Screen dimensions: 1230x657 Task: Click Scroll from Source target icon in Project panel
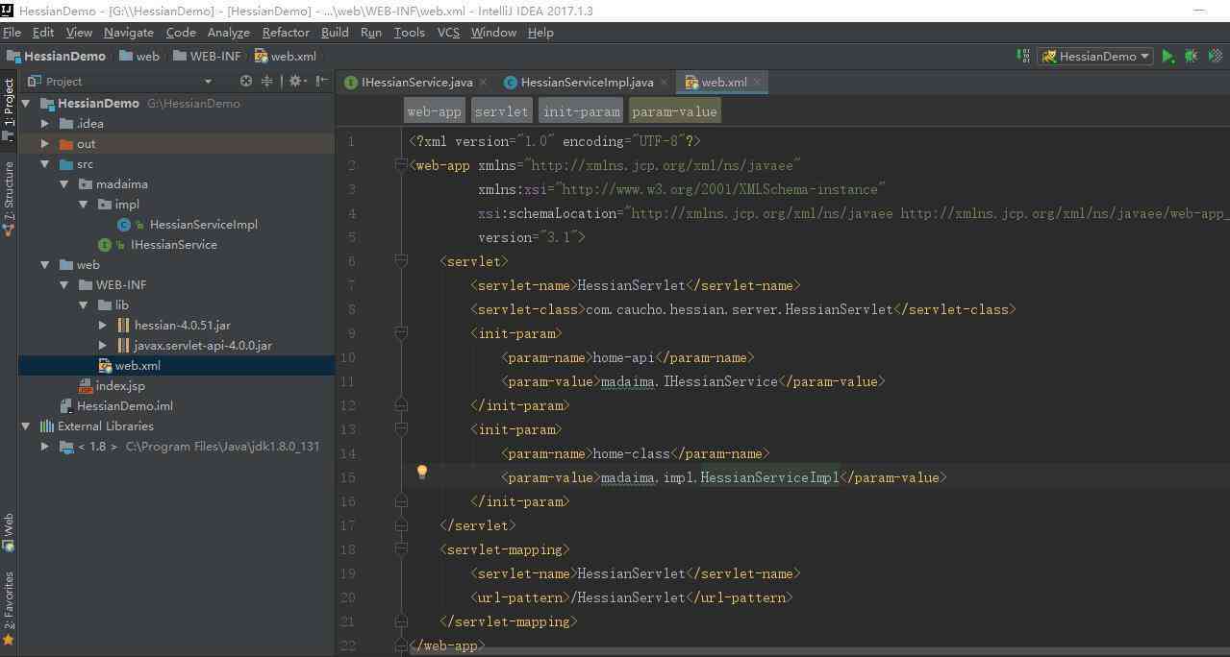[246, 82]
